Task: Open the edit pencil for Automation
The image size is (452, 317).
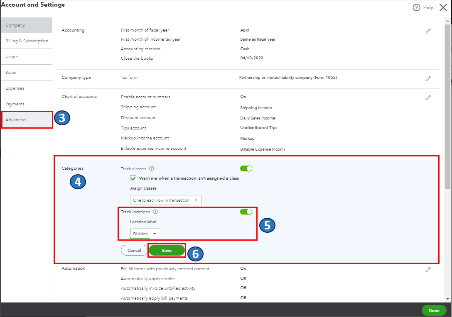Action: pos(428,269)
